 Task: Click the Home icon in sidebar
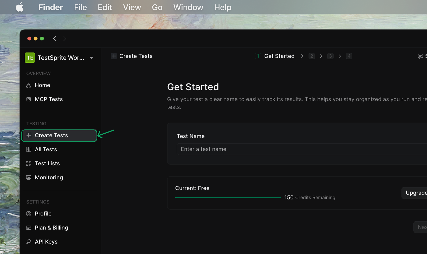point(29,85)
